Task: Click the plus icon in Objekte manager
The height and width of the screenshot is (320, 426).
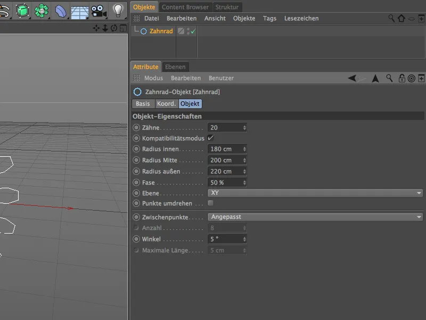Action: 421,19
